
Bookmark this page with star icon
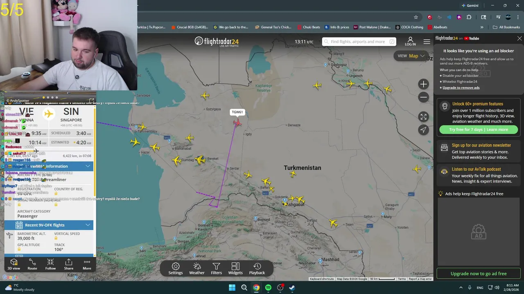[416, 17]
